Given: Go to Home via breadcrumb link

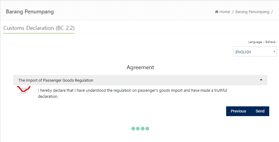Looking at the screenshot, I should (225, 12).
